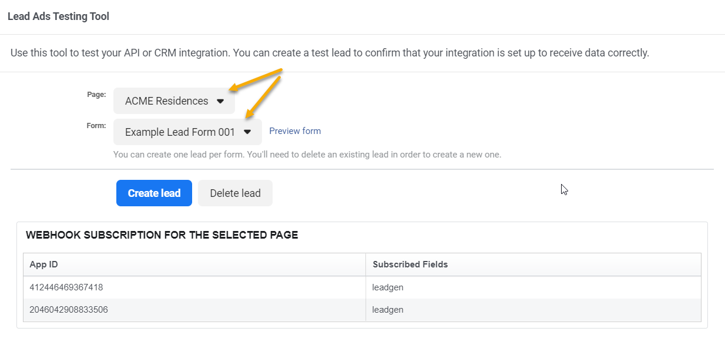Viewport: 725px width, 345px height.
Task: Click the Page: field label
Action: (x=96, y=94)
